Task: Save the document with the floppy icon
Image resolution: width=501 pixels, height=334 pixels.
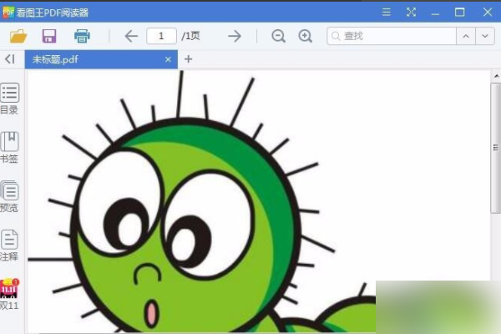Action: click(49, 36)
